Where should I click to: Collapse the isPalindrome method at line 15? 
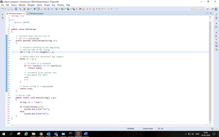(10, 41)
